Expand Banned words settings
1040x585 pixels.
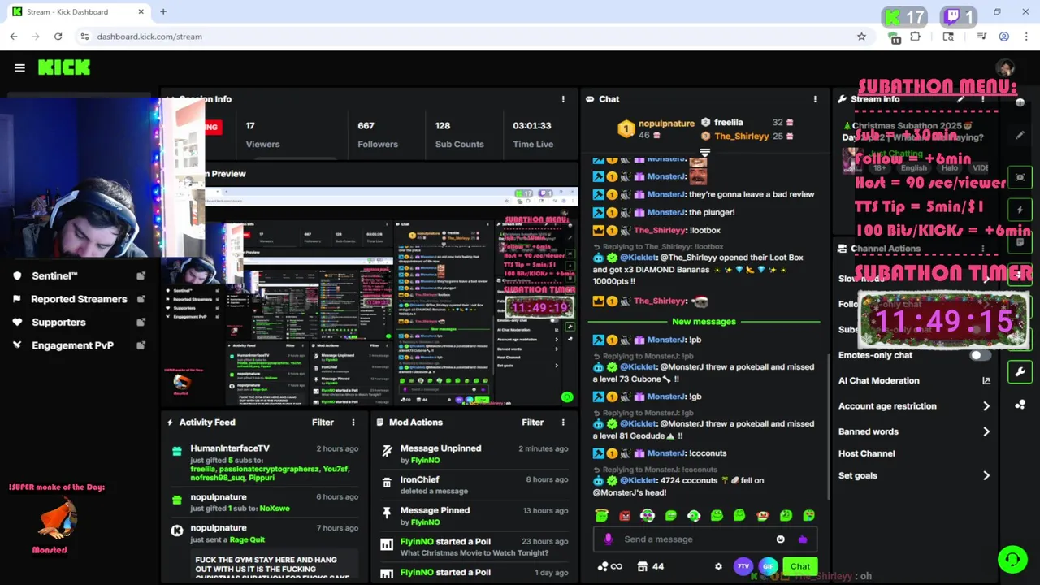(x=986, y=431)
